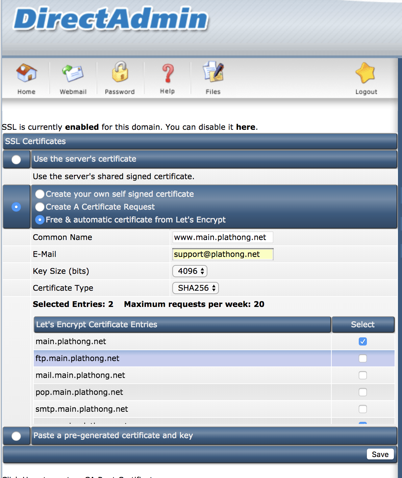
Task: Check the mail.main.plathong.net checkbox
Action: click(x=363, y=375)
